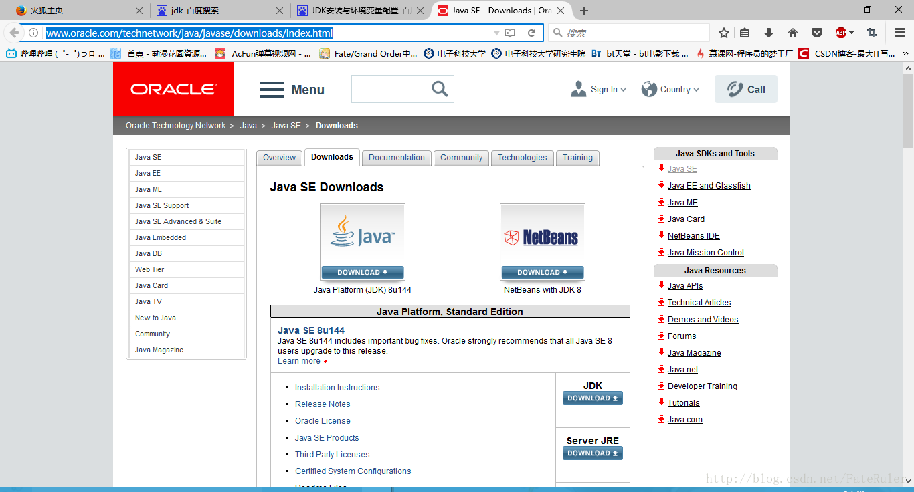Select Java Embedded in left navigation
Screen dimensions: 914x492
coord(187,237)
